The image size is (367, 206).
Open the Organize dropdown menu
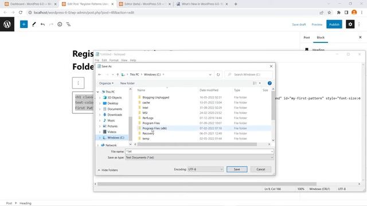pos(106,83)
